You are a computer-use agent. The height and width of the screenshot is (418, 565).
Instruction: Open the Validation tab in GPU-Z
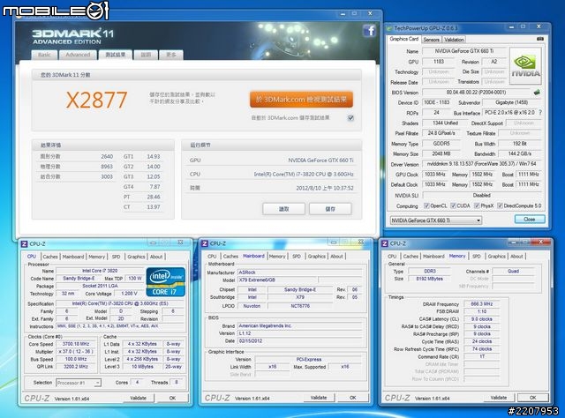[454, 40]
